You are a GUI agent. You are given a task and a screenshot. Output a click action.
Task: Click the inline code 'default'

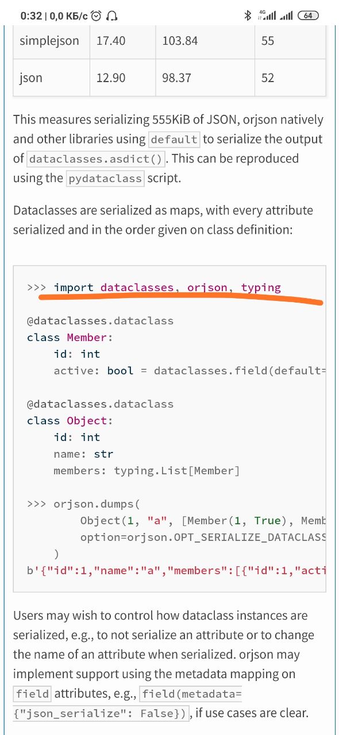click(x=174, y=140)
